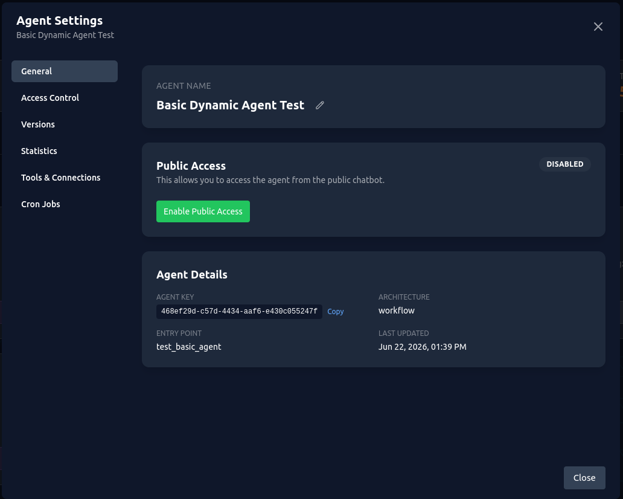Screen dimensions: 623x499
Task: Click the dialog subtitle under Agent Settings
Action: (x=65, y=36)
